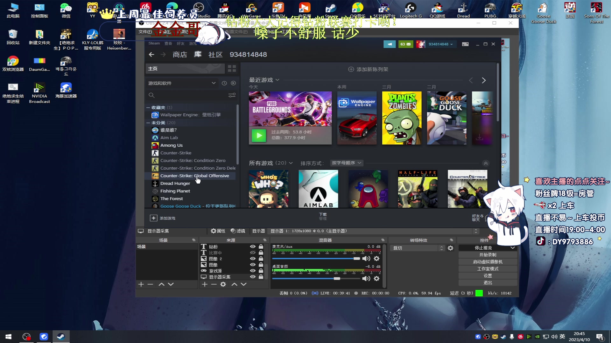This screenshot has height=343, width=611.
Task: Adjust the 桌面音频 volume slider
Action: (x=337, y=279)
